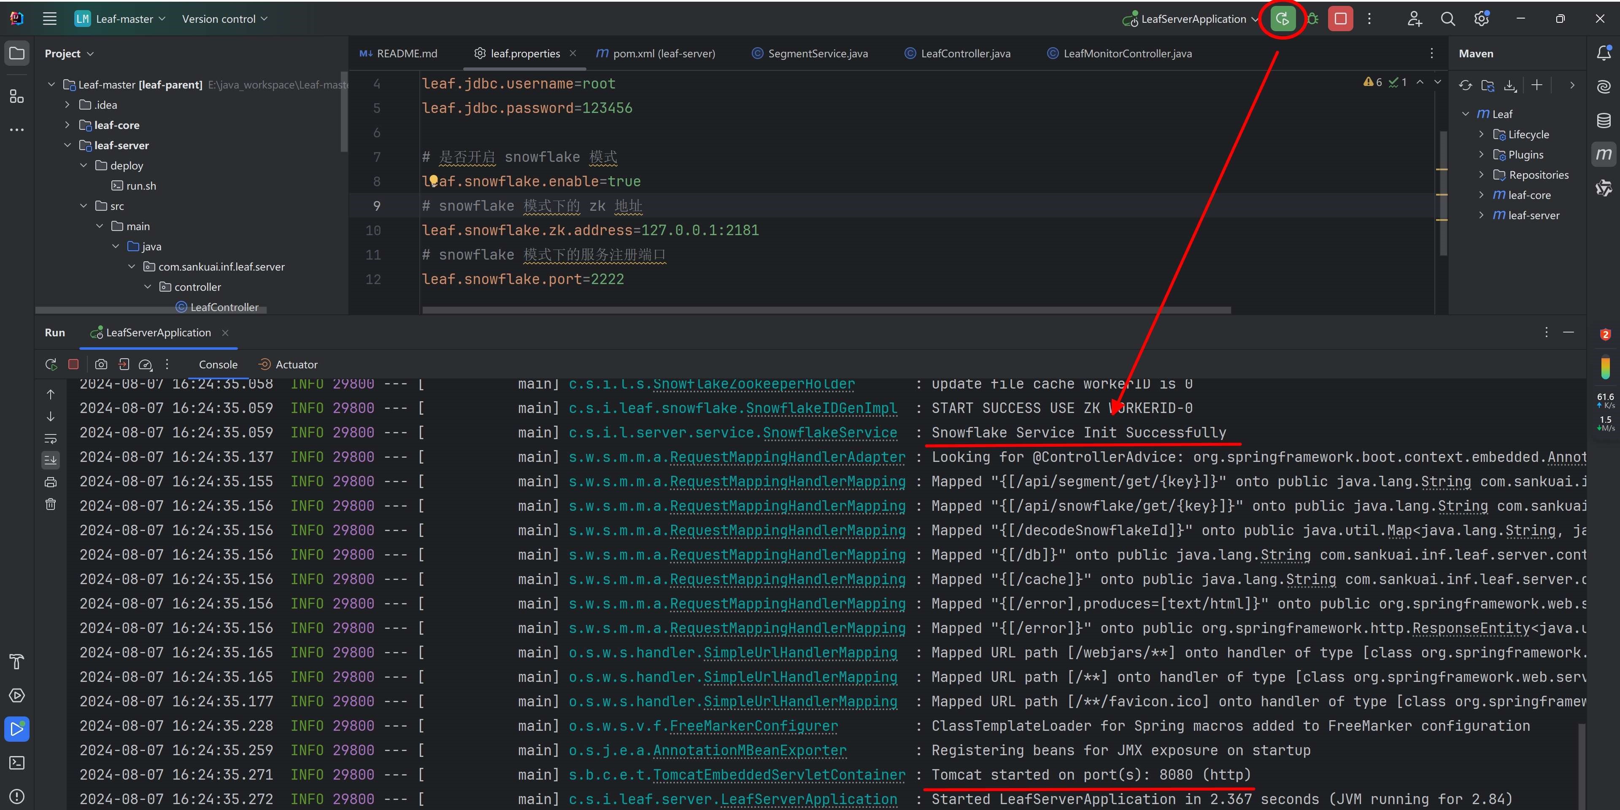Switch to the LeafController.java editor tab

pyautogui.click(x=965, y=54)
